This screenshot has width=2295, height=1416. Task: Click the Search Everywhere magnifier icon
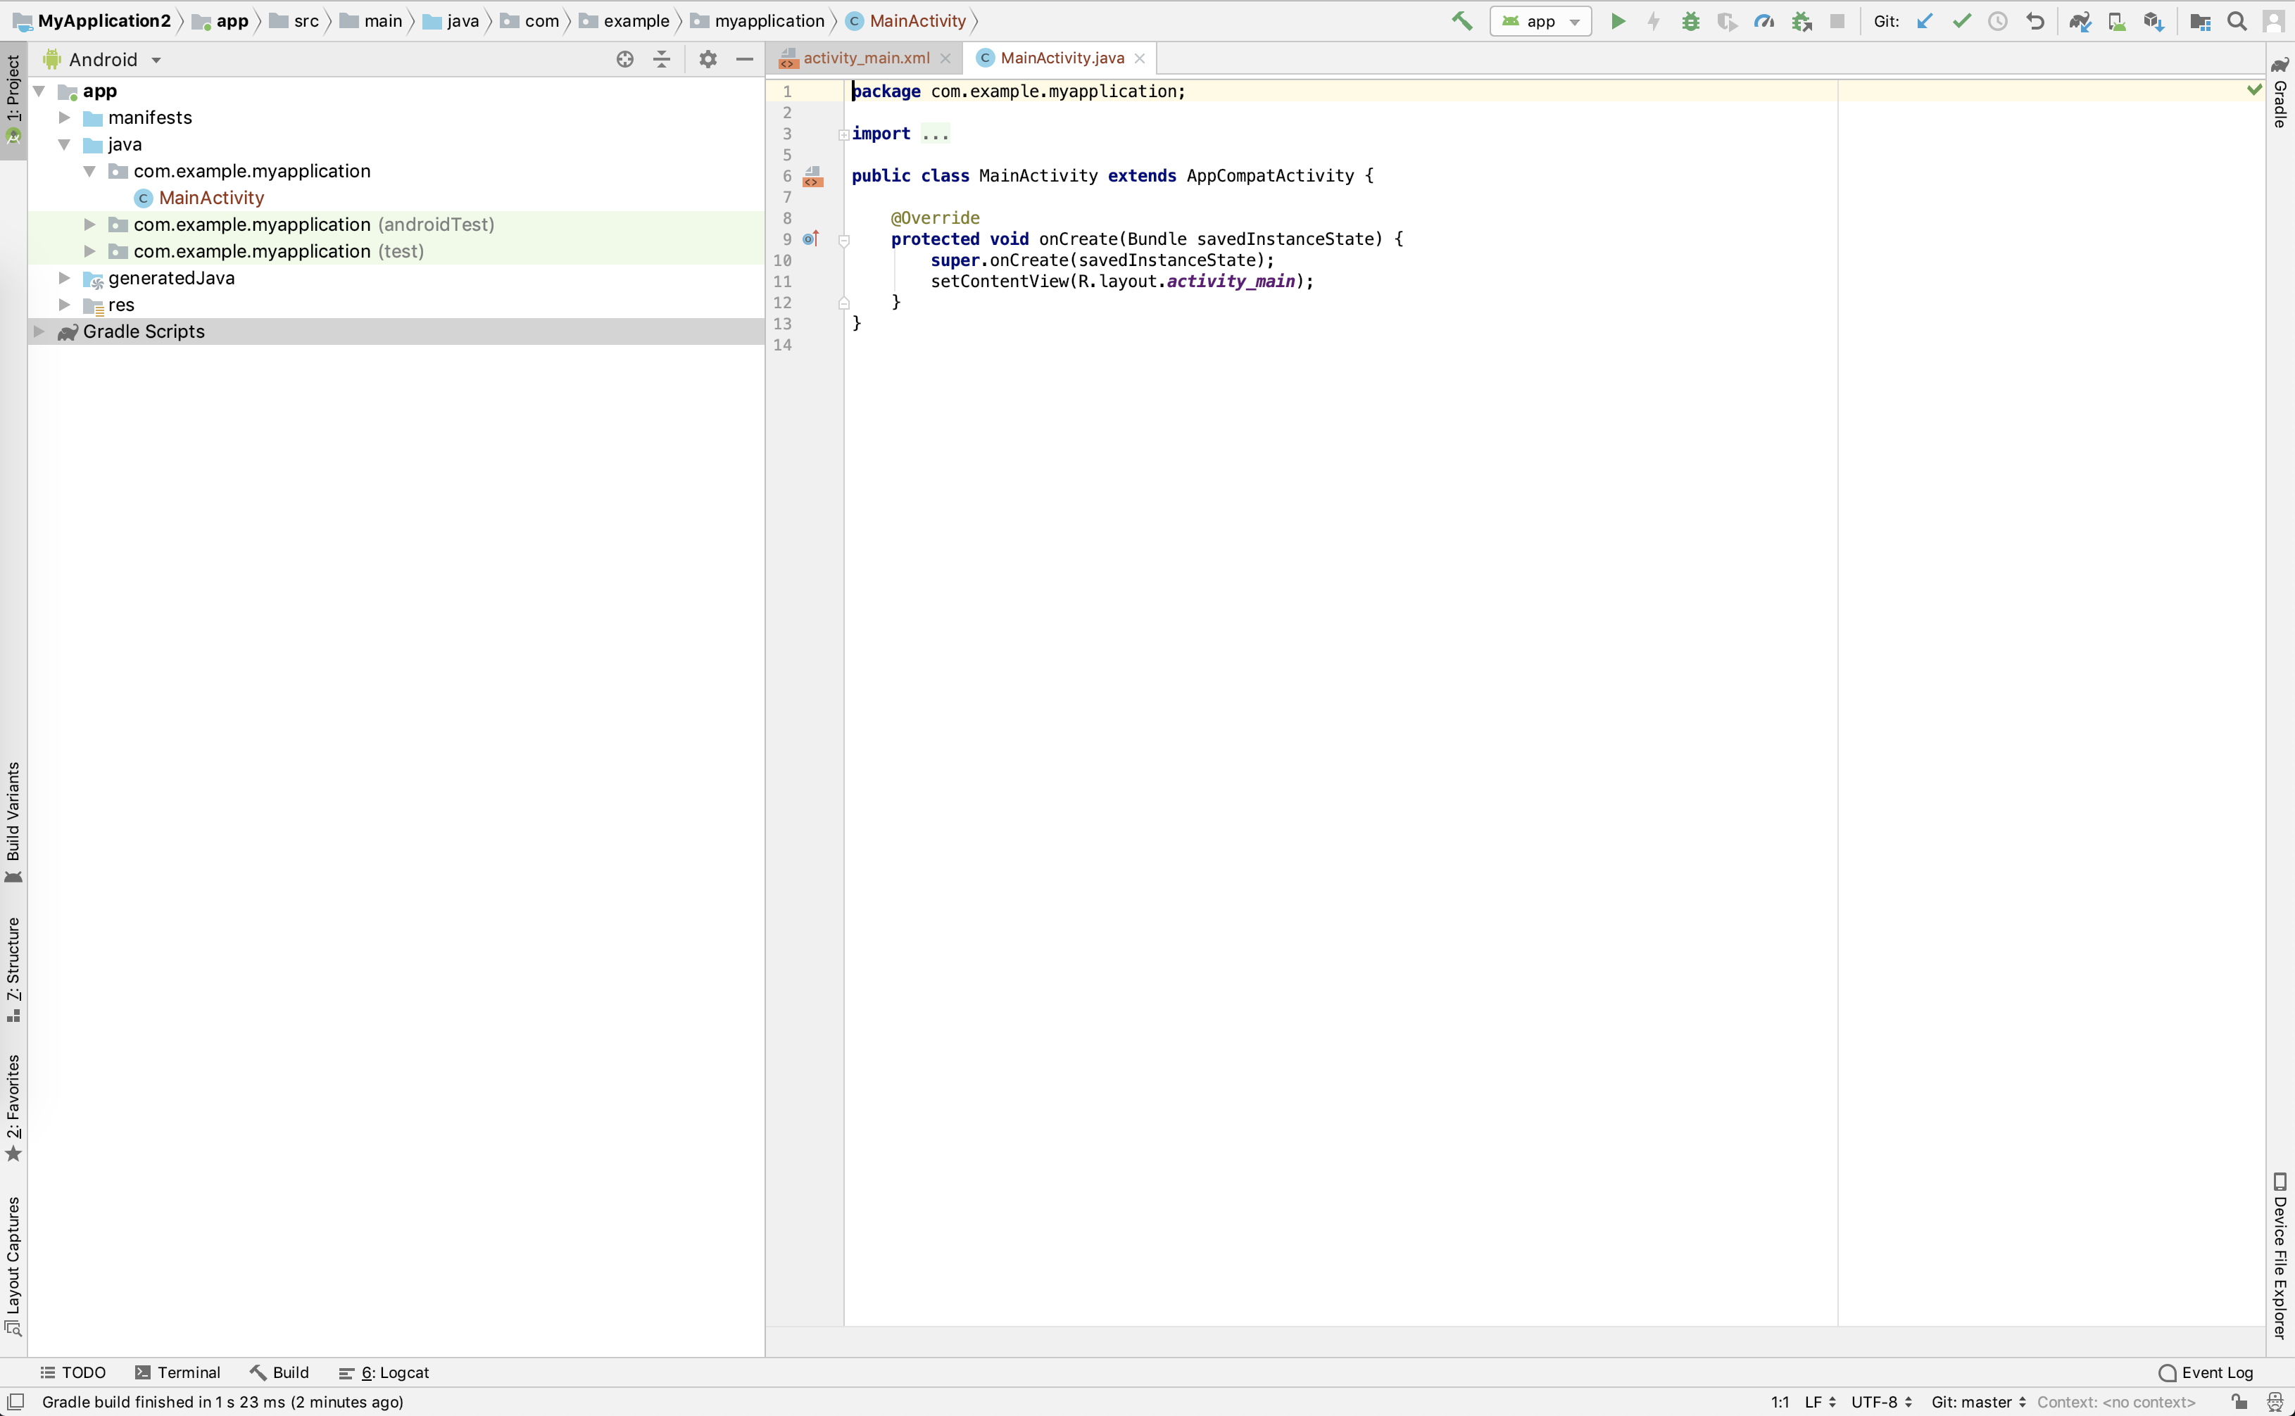coord(2237,20)
